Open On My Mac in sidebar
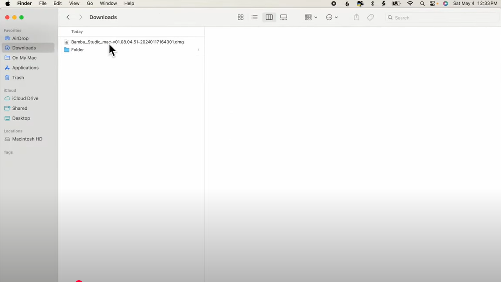The width and height of the screenshot is (501, 282). pyautogui.click(x=28, y=58)
